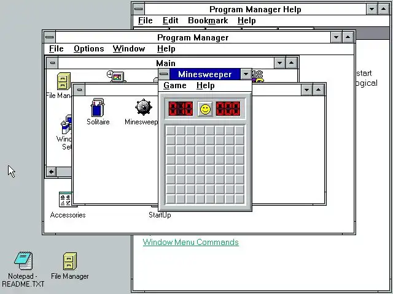This screenshot has height=294, width=393.
Task: Uncover the top-right square of the minefield
Action: [239, 130]
